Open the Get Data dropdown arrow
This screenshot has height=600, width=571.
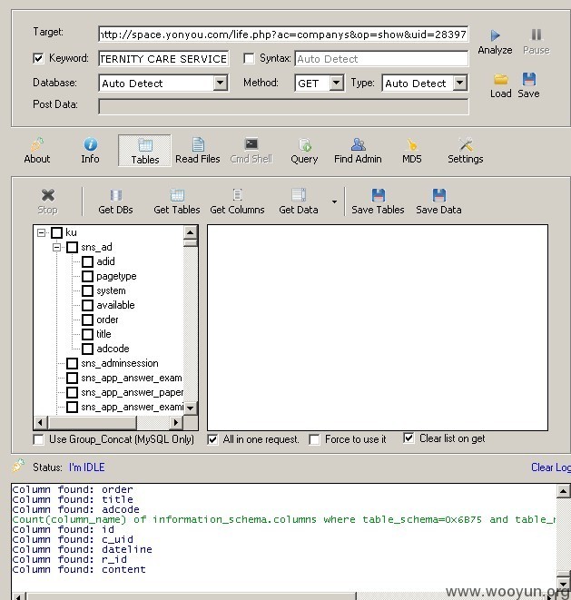coord(334,202)
